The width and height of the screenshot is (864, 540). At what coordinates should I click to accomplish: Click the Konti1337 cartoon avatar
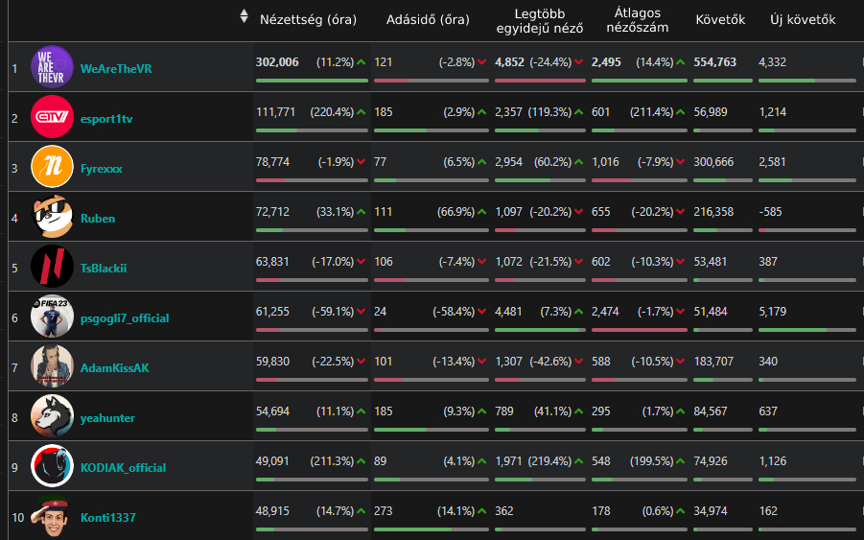coord(52,517)
